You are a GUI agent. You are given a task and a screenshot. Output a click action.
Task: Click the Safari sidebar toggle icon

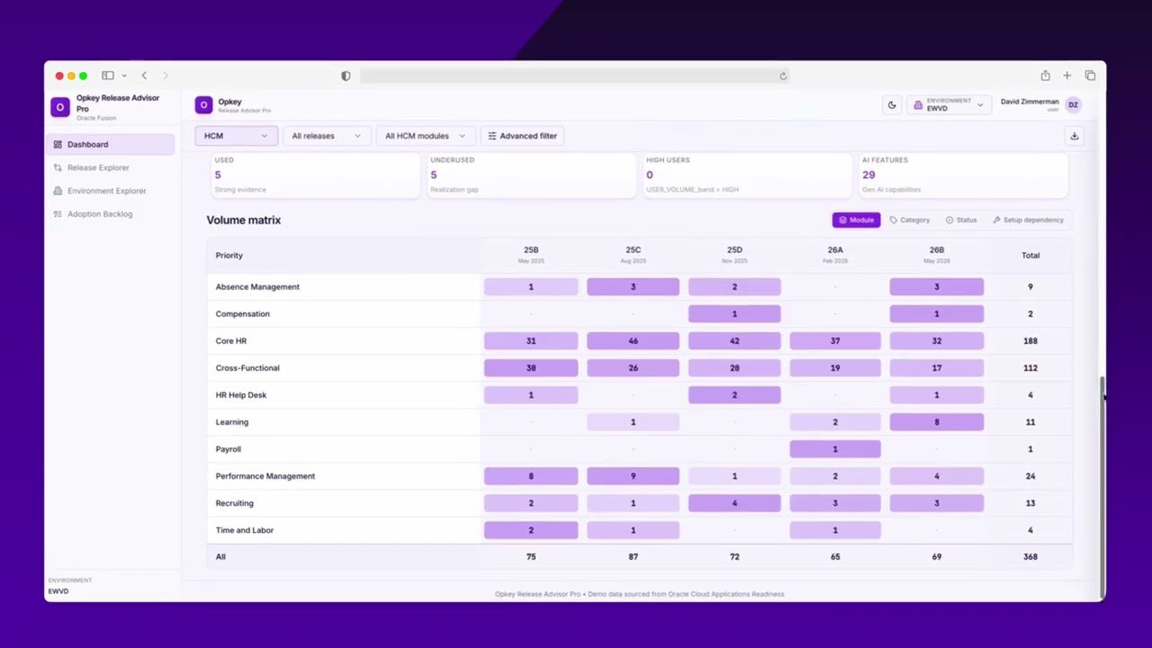tap(108, 76)
